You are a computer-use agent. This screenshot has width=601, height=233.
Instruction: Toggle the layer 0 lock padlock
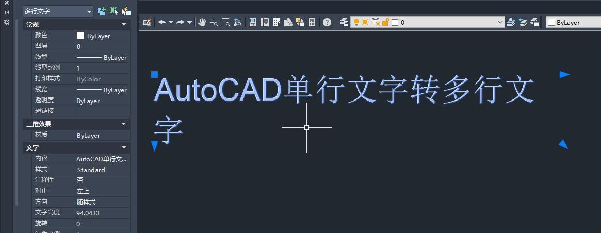[x=385, y=22]
